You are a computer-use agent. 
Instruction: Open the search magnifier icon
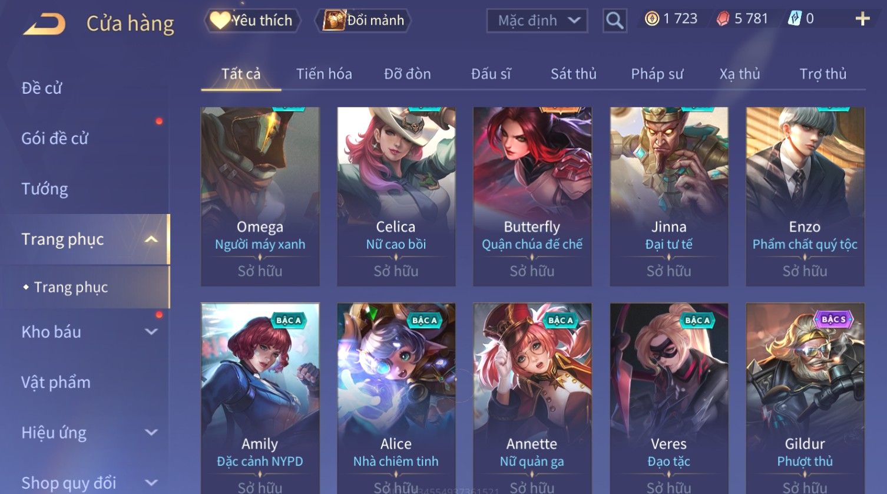click(614, 21)
